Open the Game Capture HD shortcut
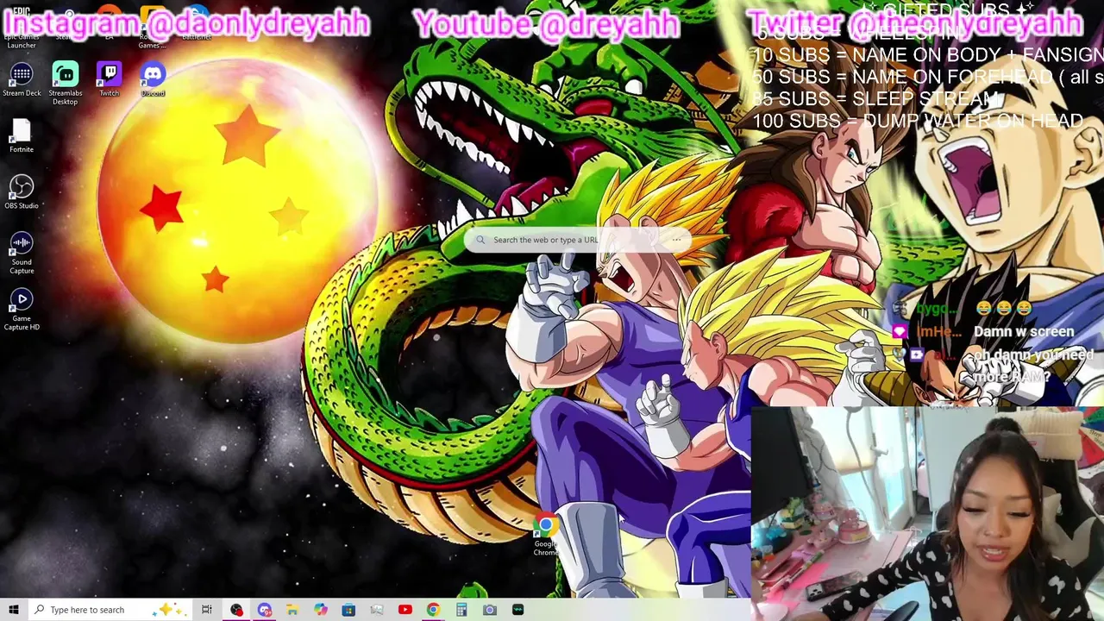Image resolution: width=1104 pixels, height=621 pixels. 22,310
